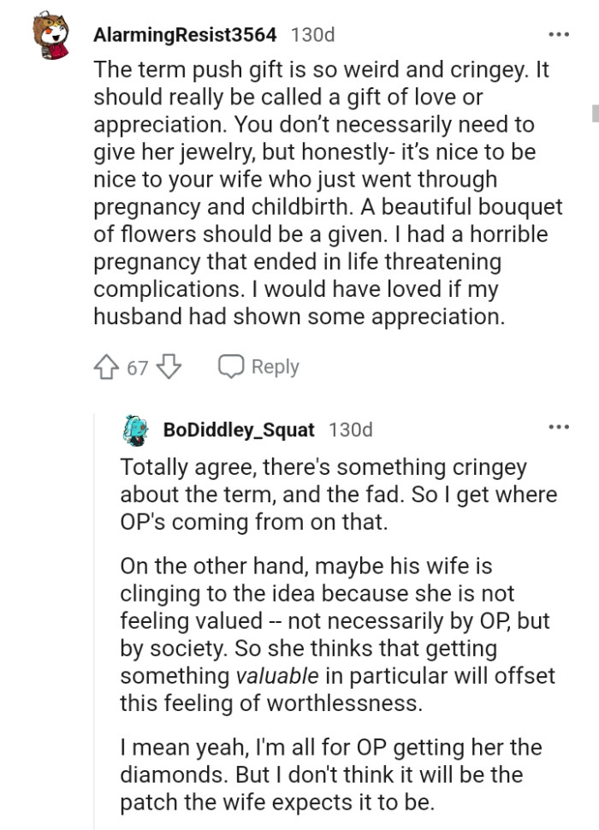Viewport: 599px width, 830px height.
Task: Click the three-dot overflow icon on the reply
Action: [559, 428]
